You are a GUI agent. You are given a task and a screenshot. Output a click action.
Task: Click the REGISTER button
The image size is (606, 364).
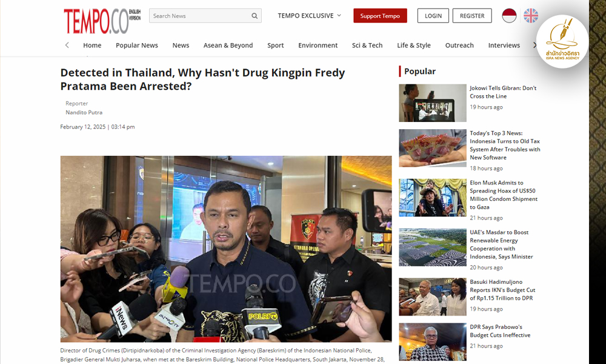point(472,16)
